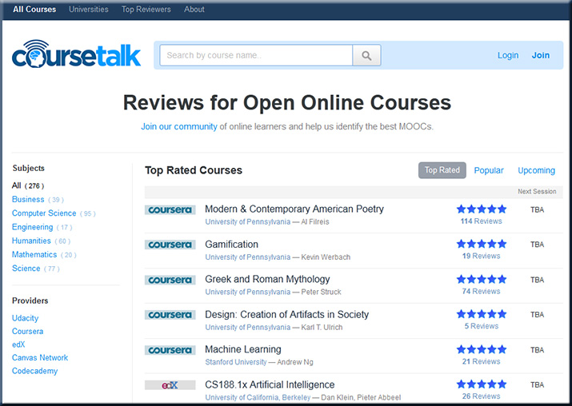Click star rating for Gamification course

click(x=482, y=244)
